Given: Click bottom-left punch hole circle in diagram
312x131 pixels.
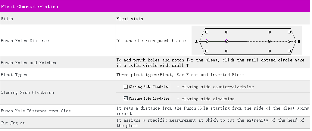Looking at the screenshot, I should coord(207,51).
